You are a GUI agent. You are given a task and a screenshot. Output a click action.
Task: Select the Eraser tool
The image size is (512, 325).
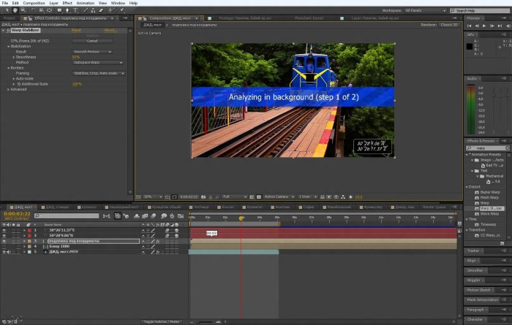[101, 10]
